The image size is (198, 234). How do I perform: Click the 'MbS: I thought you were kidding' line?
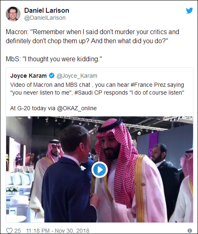coord(54,59)
